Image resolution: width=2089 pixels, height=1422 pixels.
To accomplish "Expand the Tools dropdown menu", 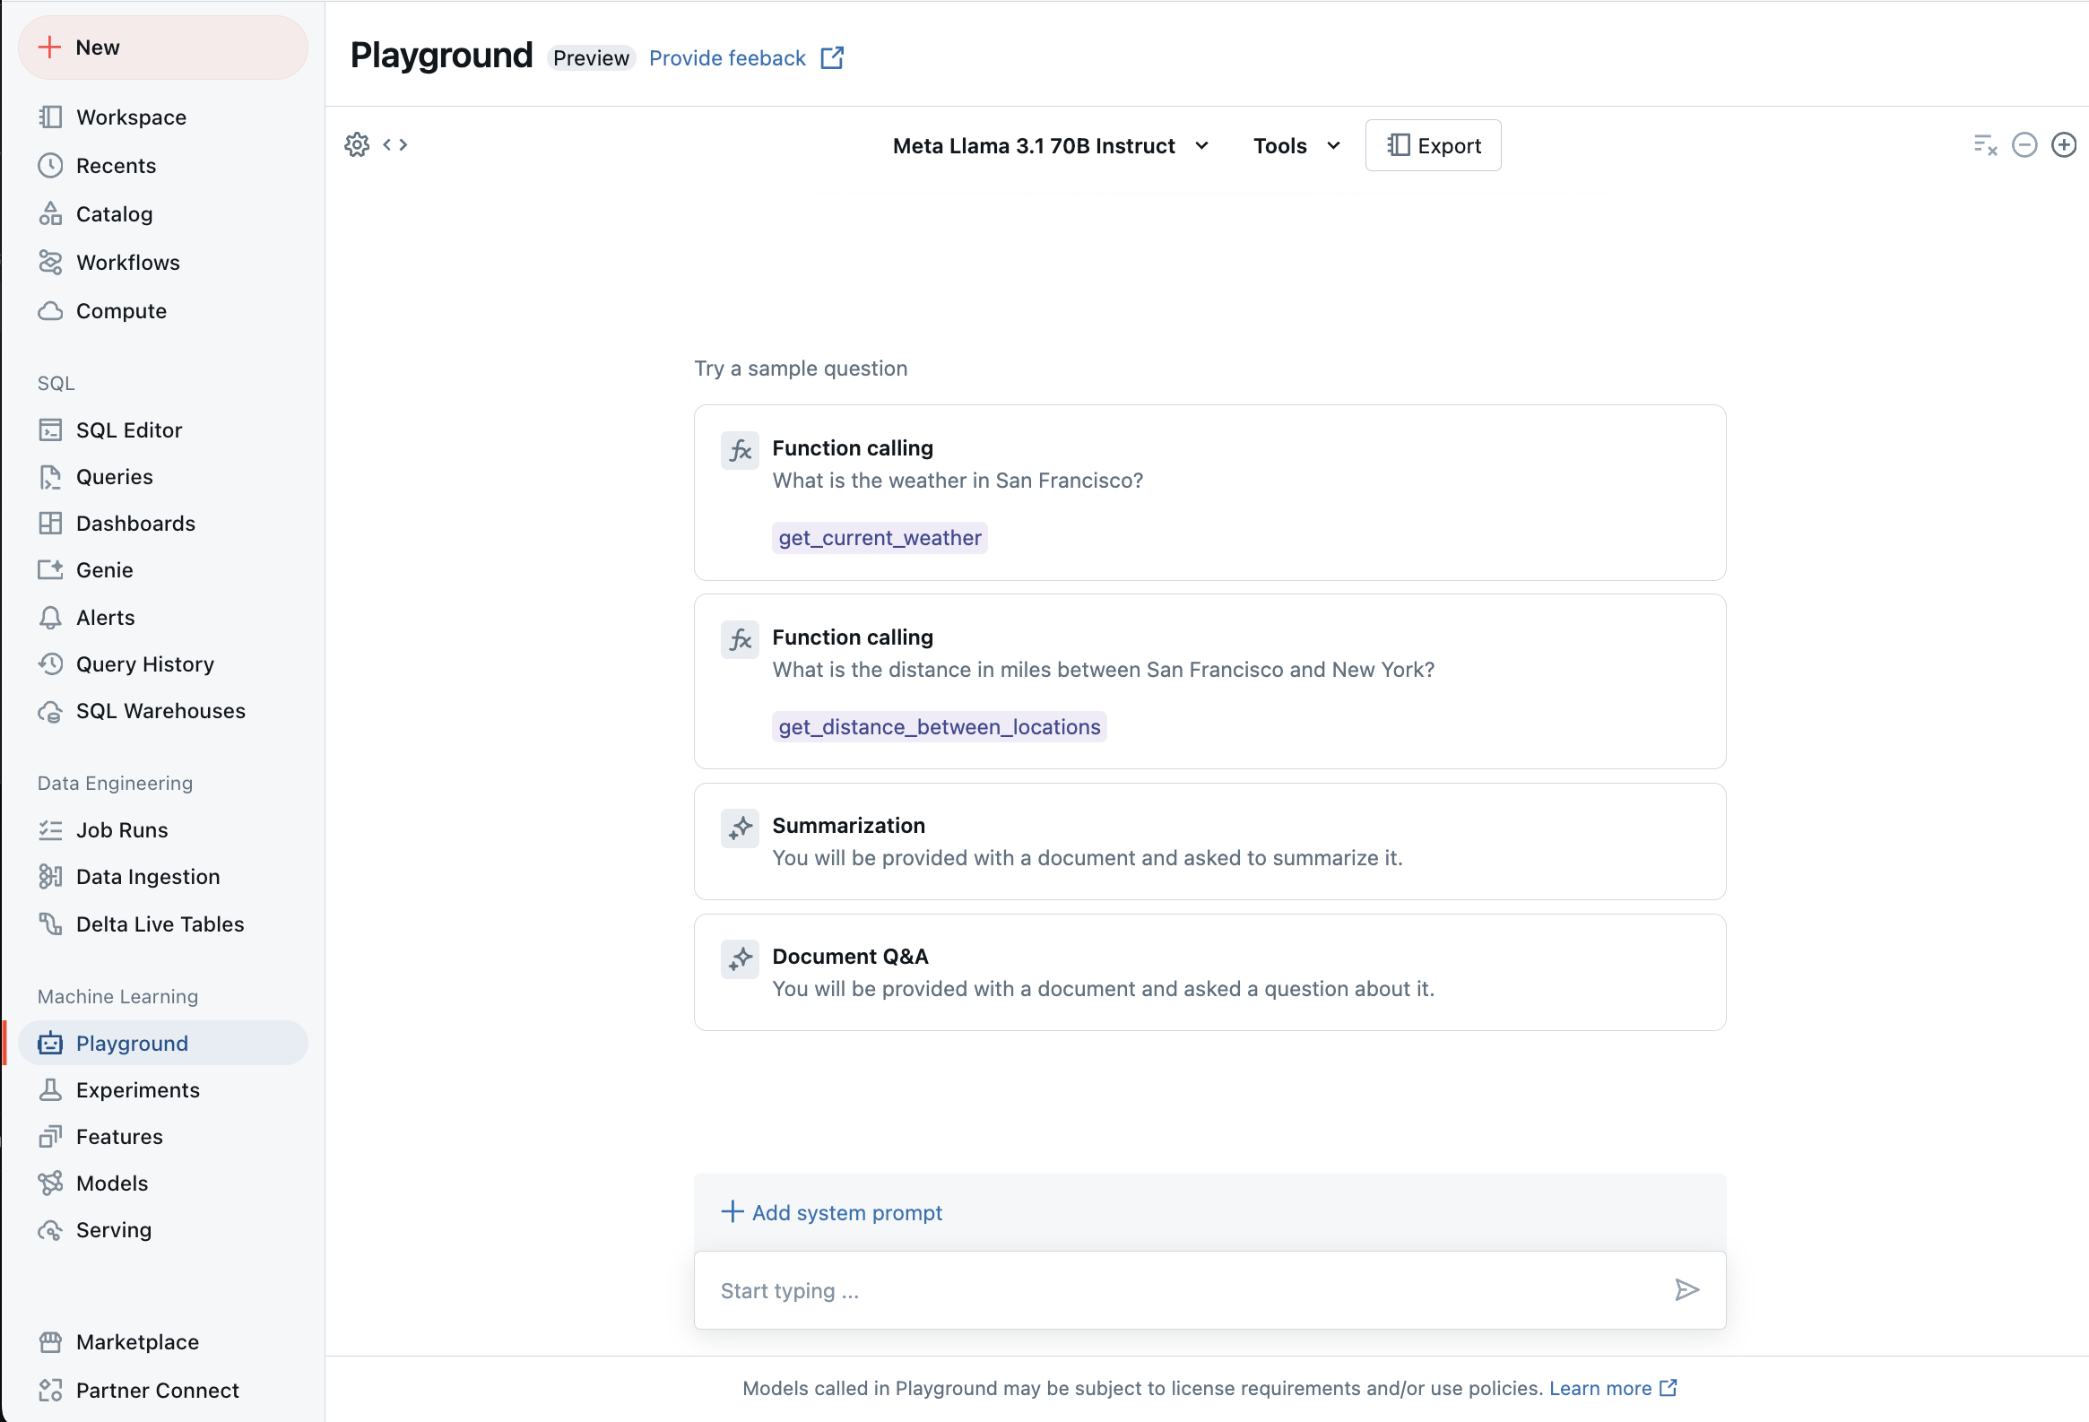I will (x=1295, y=144).
